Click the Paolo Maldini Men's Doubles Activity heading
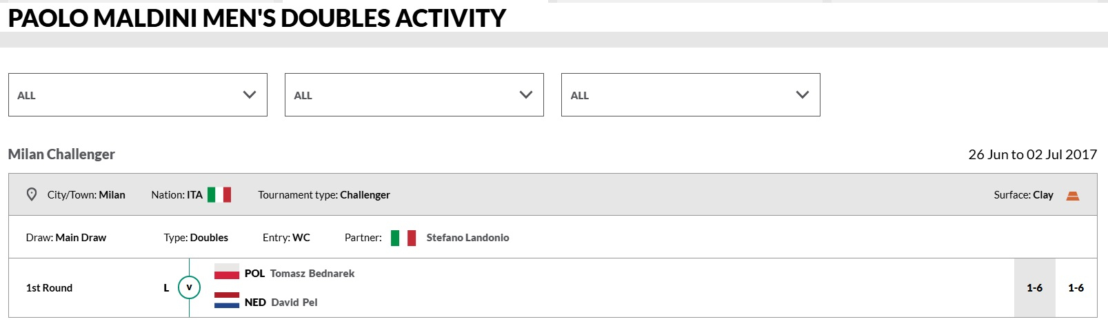Screen dimensions: 1108x326 tap(256, 19)
